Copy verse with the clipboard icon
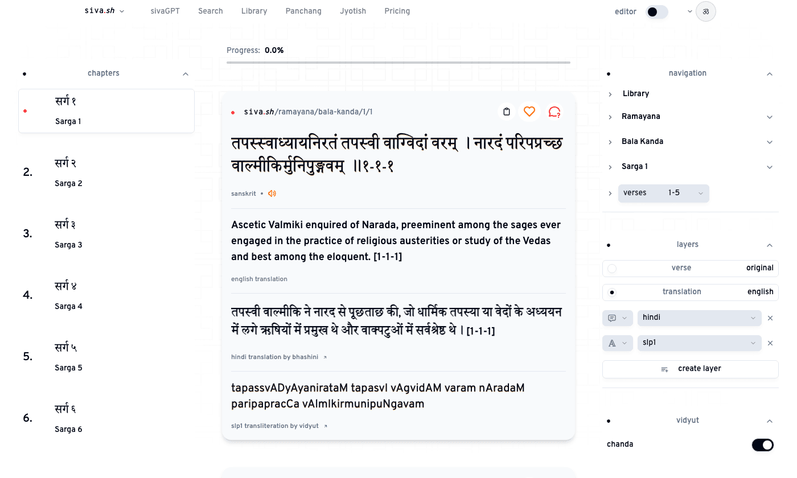This screenshot has height=478, width=797. [x=506, y=112]
